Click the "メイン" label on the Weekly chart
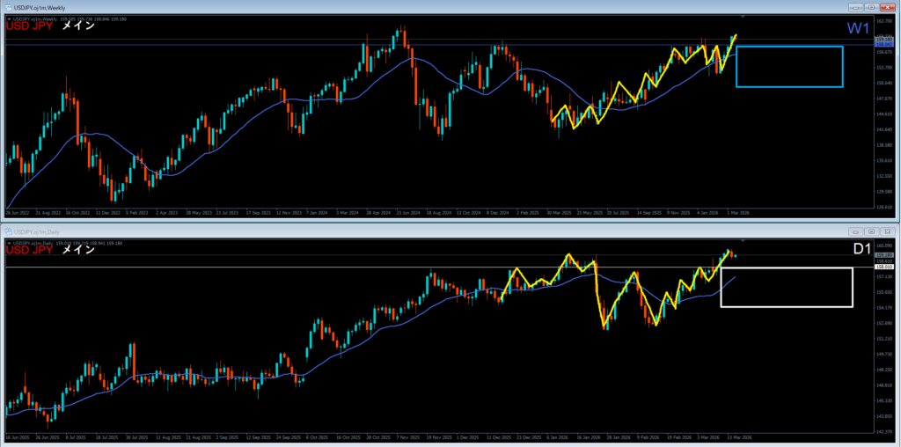The height and width of the screenshot is (447, 901). (x=78, y=26)
